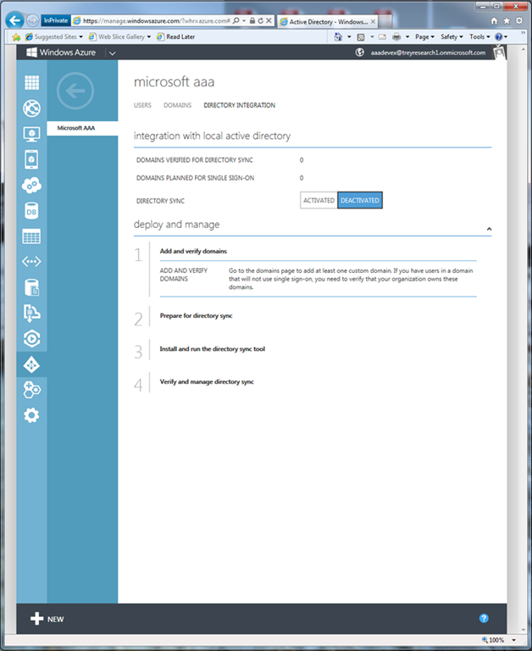Click the browser Home icon

(494, 20)
